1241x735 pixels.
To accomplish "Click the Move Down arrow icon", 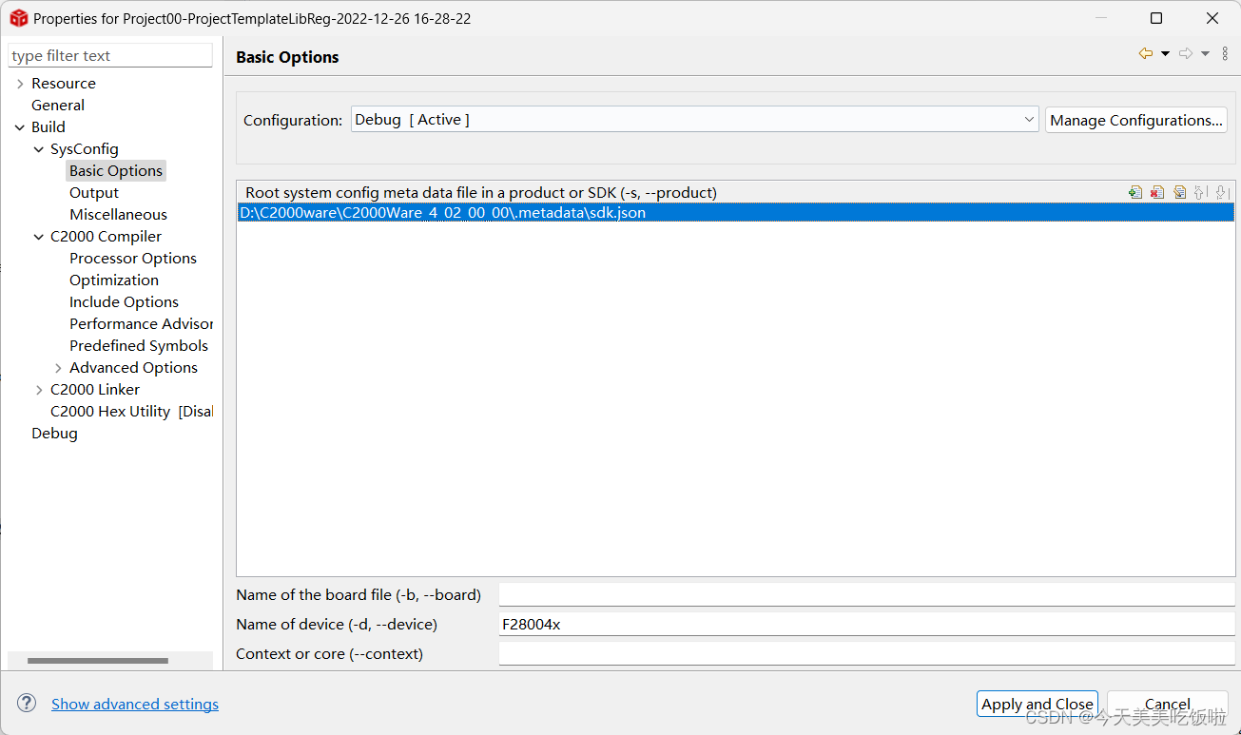I will [1221, 192].
